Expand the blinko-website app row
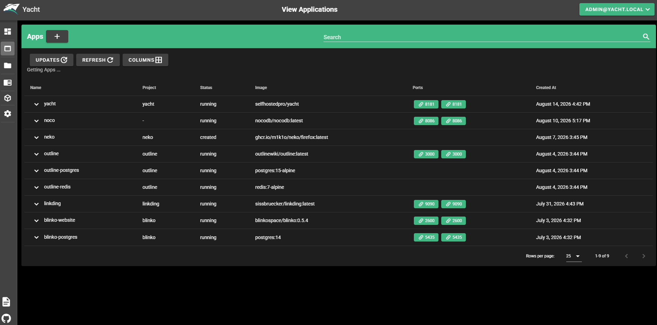657x325 pixels. [36, 221]
